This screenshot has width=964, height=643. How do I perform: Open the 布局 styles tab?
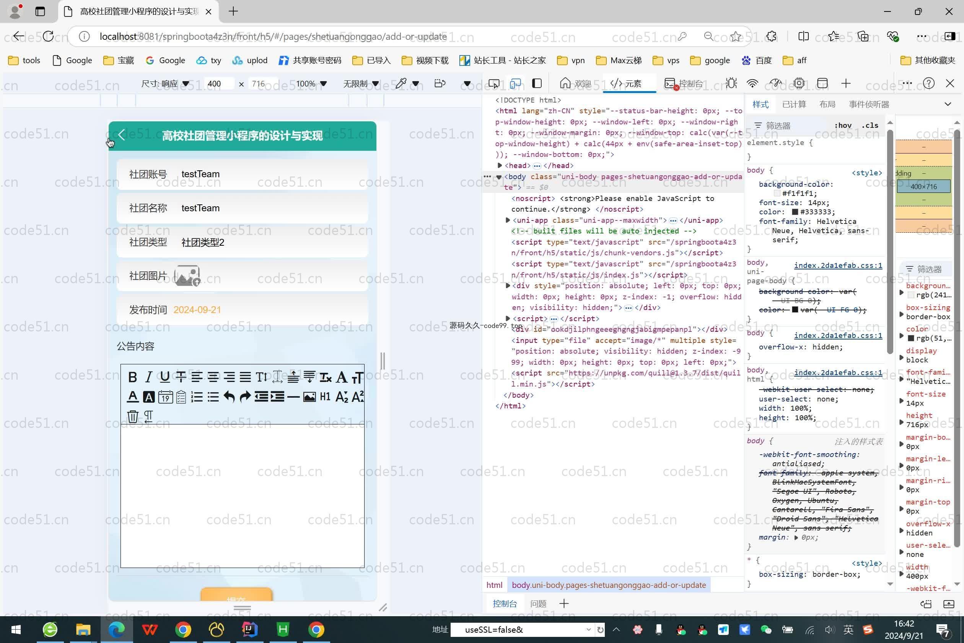click(x=827, y=104)
